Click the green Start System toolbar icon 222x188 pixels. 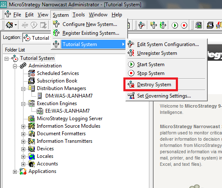pos(175,26)
